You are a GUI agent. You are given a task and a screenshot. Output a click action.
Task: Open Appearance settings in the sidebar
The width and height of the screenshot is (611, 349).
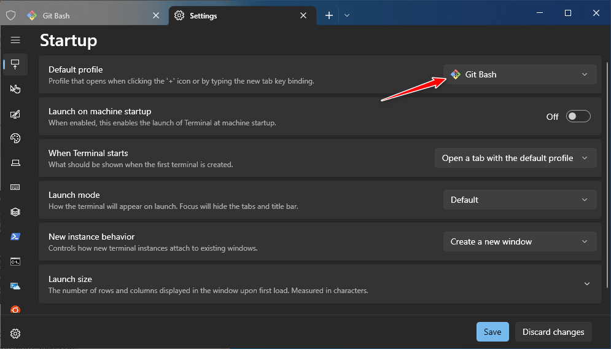[15, 114]
